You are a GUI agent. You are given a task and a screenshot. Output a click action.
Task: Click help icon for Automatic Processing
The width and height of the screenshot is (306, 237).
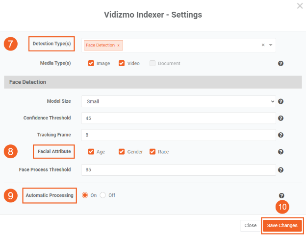click(281, 195)
